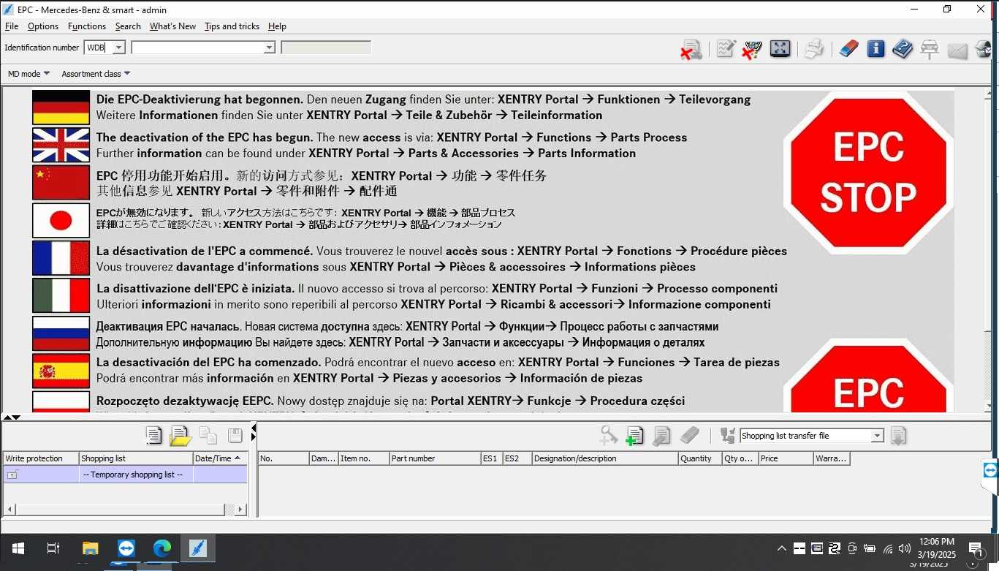Image resolution: width=999 pixels, height=571 pixels.
Task: Click the add part icon with green plus
Action: point(634,436)
